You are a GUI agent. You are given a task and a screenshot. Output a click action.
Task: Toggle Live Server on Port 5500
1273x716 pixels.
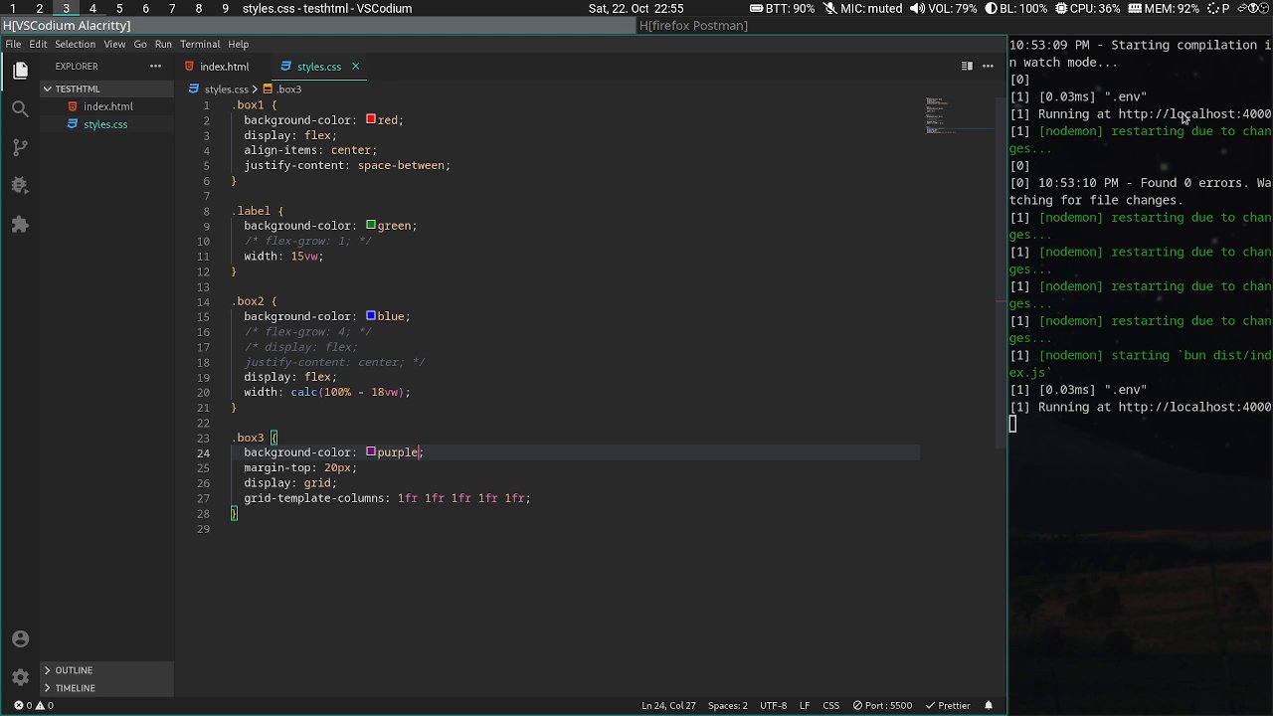[x=881, y=705]
